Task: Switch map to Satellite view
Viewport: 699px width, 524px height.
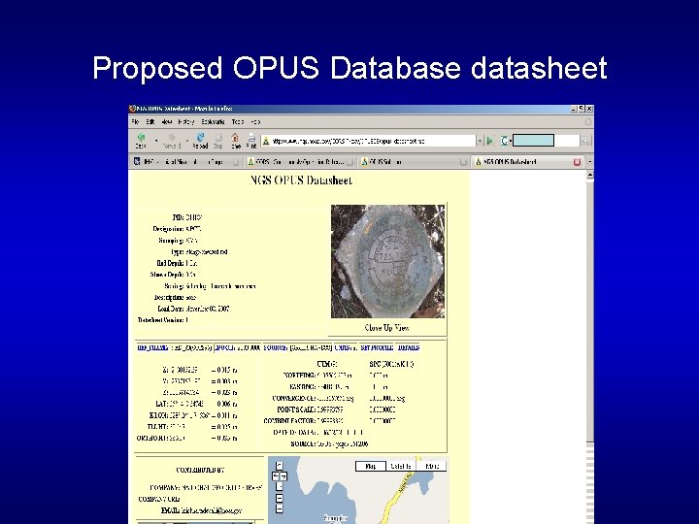Action: pyautogui.click(x=401, y=466)
